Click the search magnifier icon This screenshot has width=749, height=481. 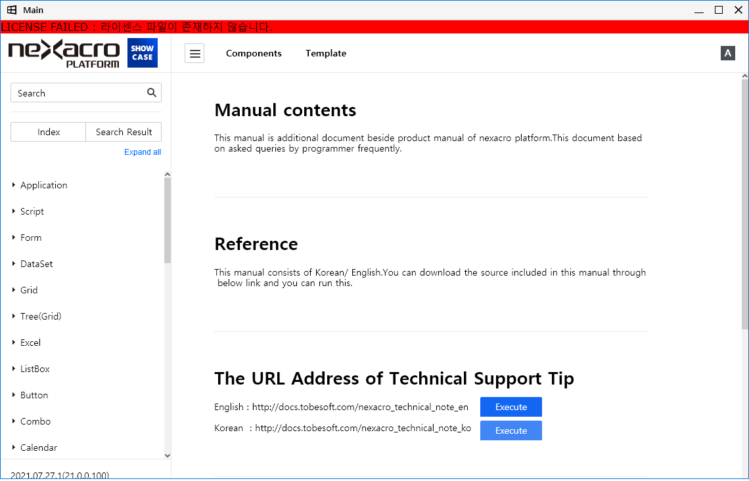tap(152, 93)
